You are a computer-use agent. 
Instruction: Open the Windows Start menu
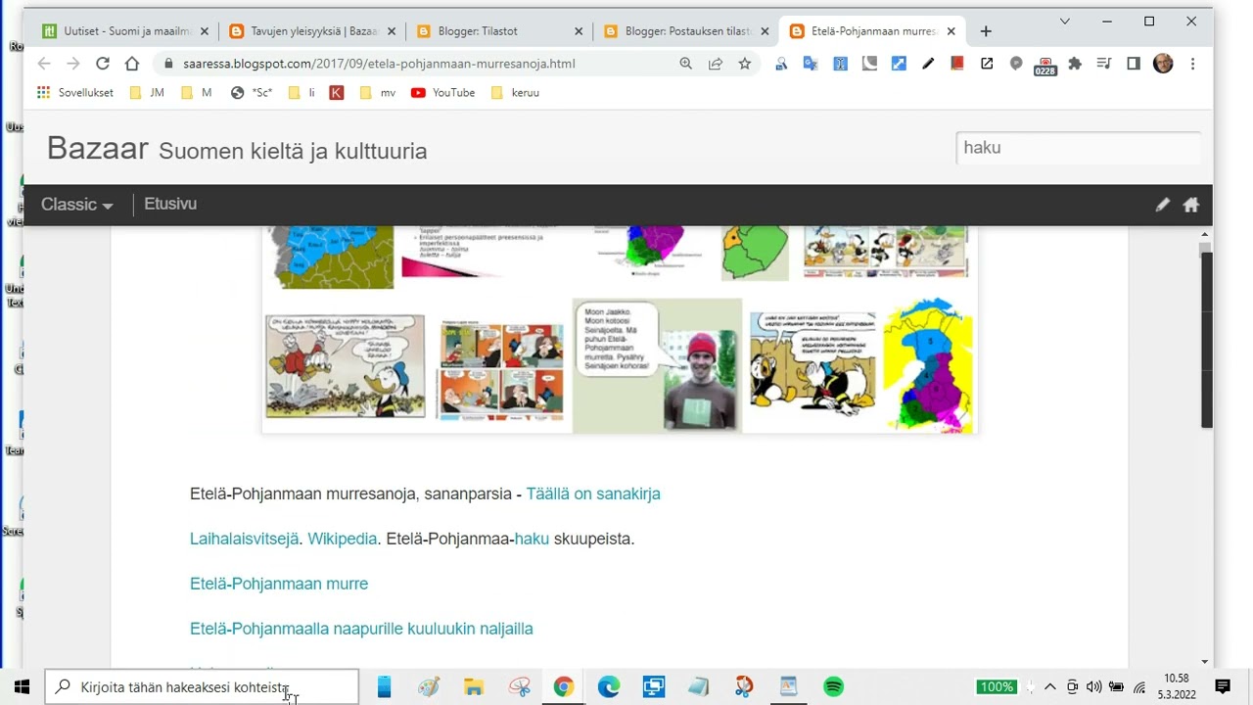tap(22, 686)
